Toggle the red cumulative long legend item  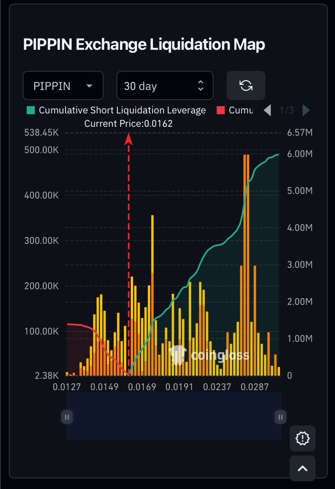pos(235,110)
